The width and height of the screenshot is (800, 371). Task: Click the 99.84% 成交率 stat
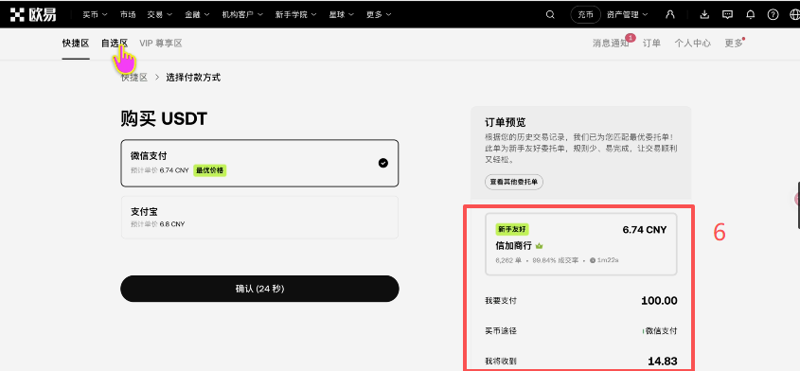click(555, 260)
